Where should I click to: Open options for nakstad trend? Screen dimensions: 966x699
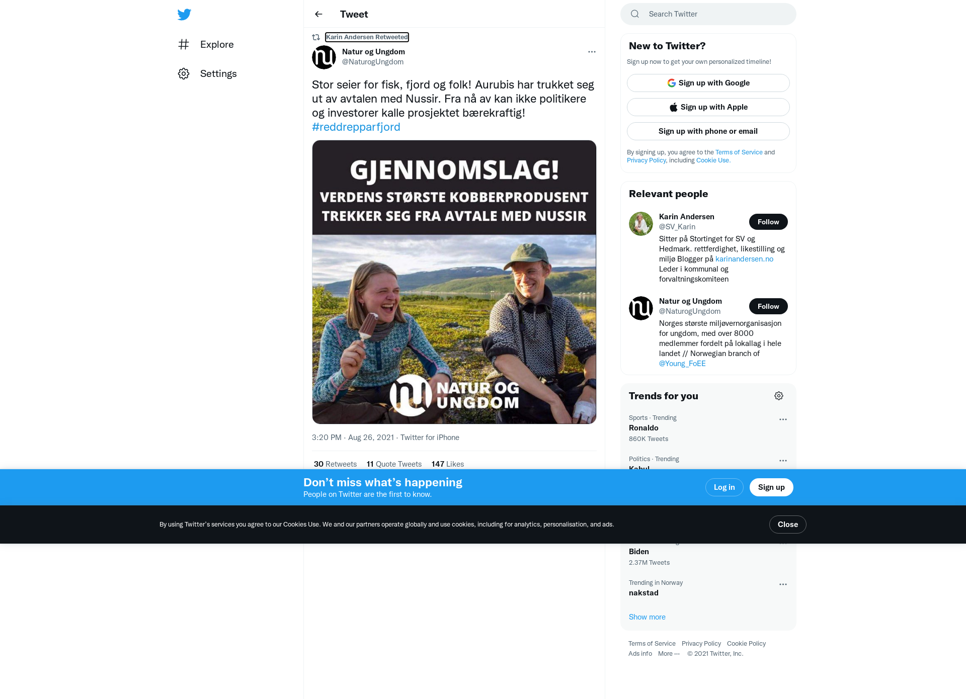783,584
